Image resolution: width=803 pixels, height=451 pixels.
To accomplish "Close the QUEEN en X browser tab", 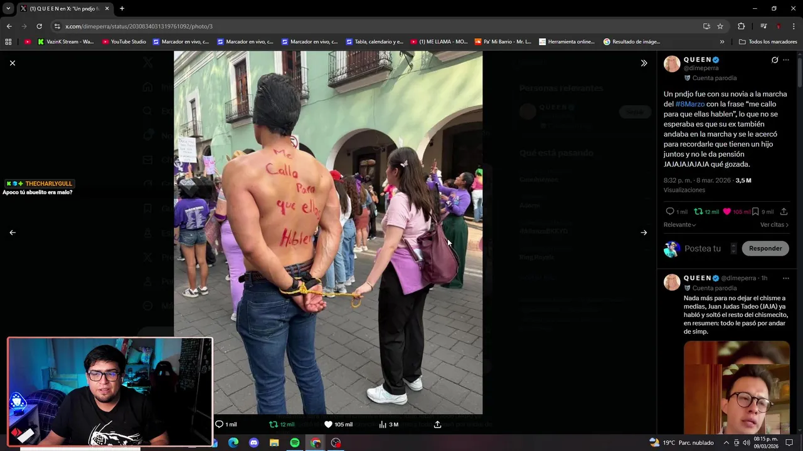I will [107, 9].
